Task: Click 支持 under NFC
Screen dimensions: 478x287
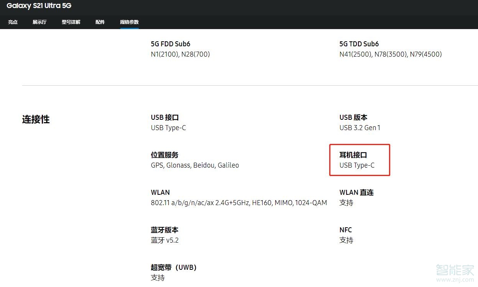Action: click(347, 240)
